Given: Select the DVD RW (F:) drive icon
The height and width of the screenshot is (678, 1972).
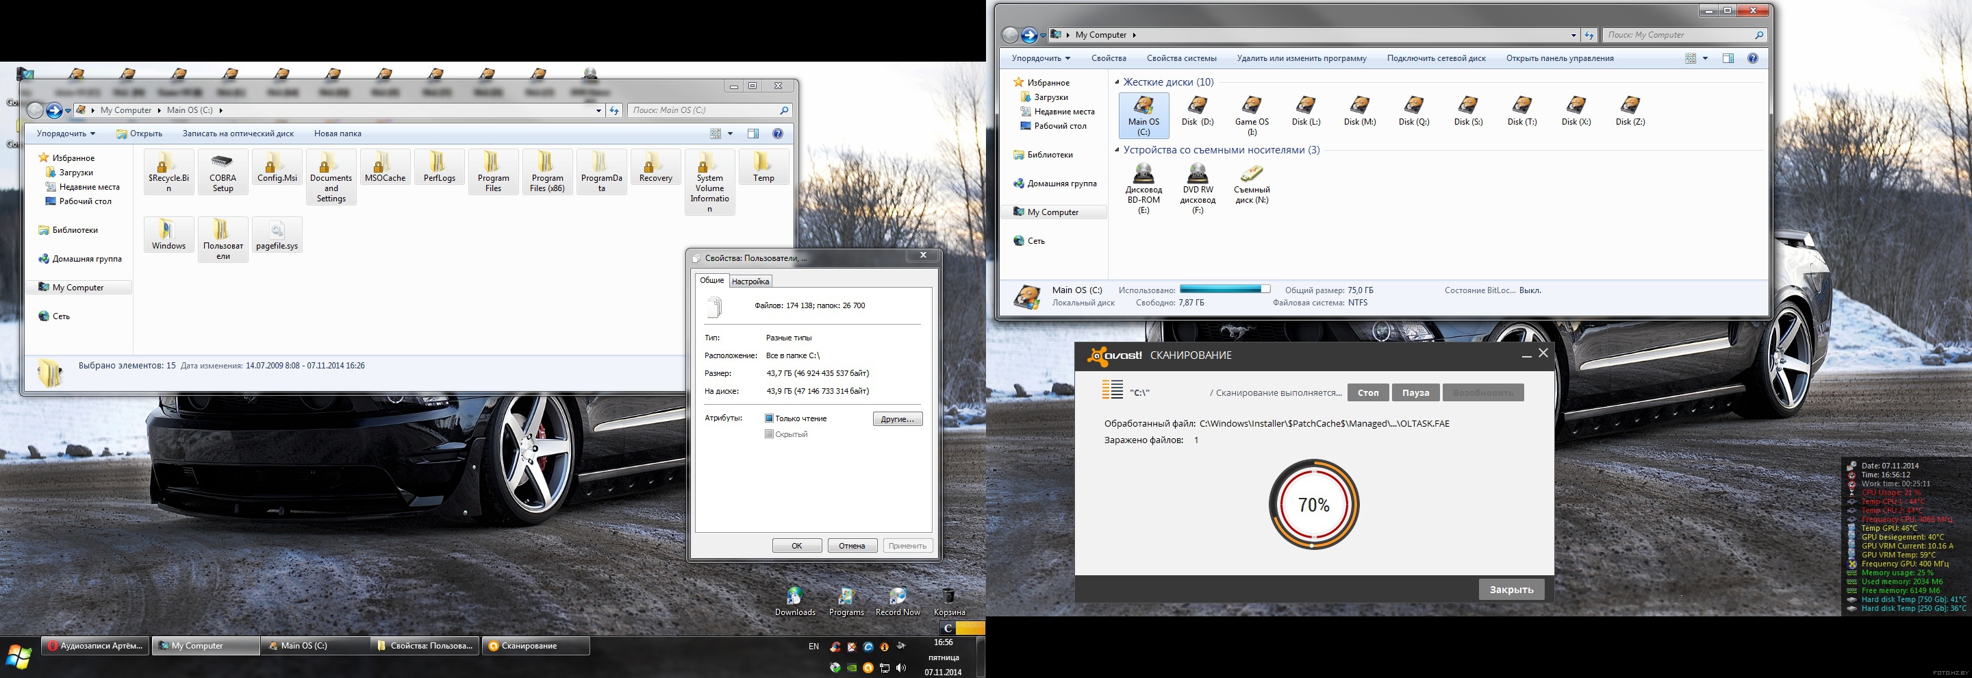Looking at the screenshot, I should point(1198,188).
